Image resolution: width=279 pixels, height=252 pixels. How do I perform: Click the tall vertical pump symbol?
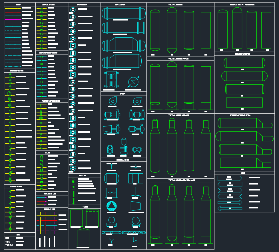tap(123, 147)
